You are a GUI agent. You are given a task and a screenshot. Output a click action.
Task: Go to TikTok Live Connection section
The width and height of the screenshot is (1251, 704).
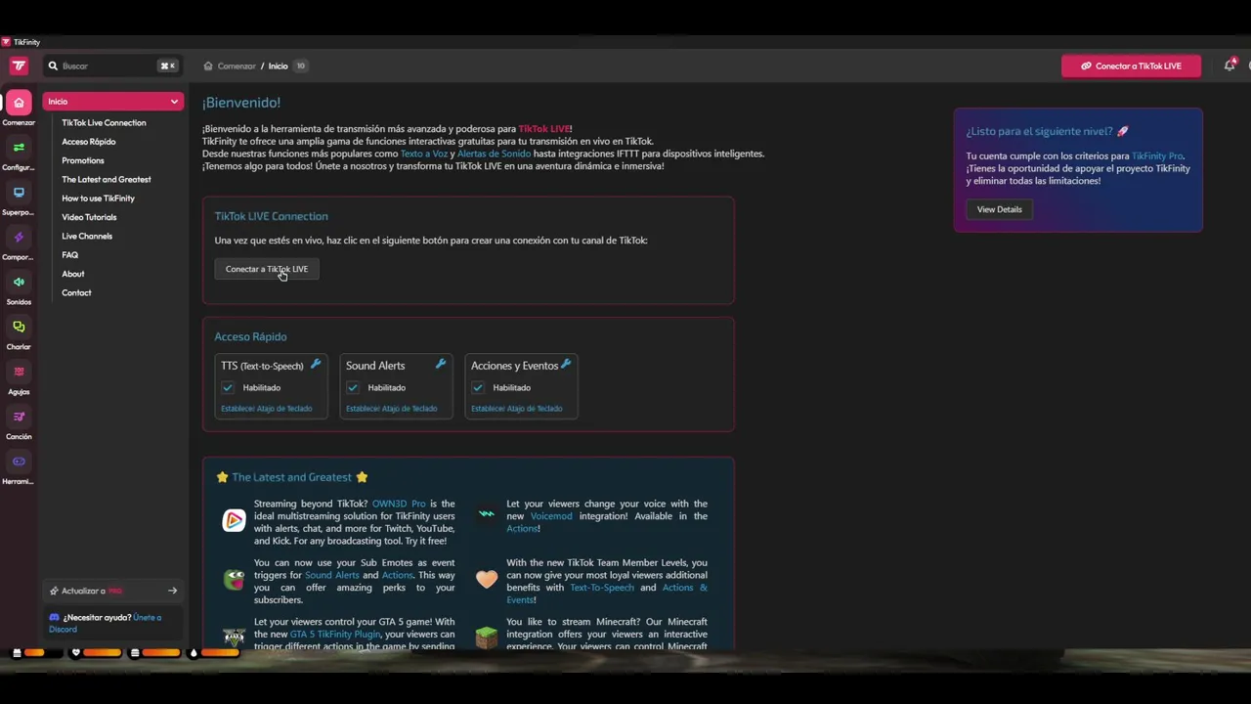pos(104,122)
